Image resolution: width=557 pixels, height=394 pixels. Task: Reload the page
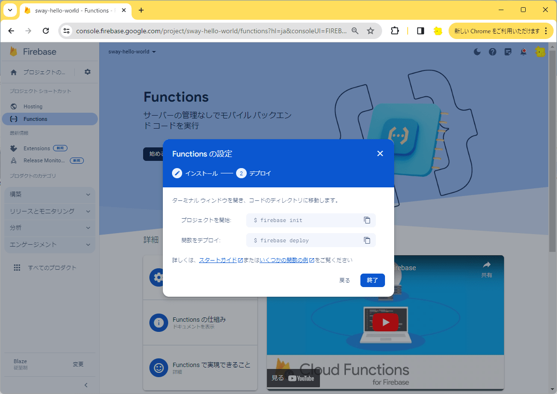click(46, 31)
